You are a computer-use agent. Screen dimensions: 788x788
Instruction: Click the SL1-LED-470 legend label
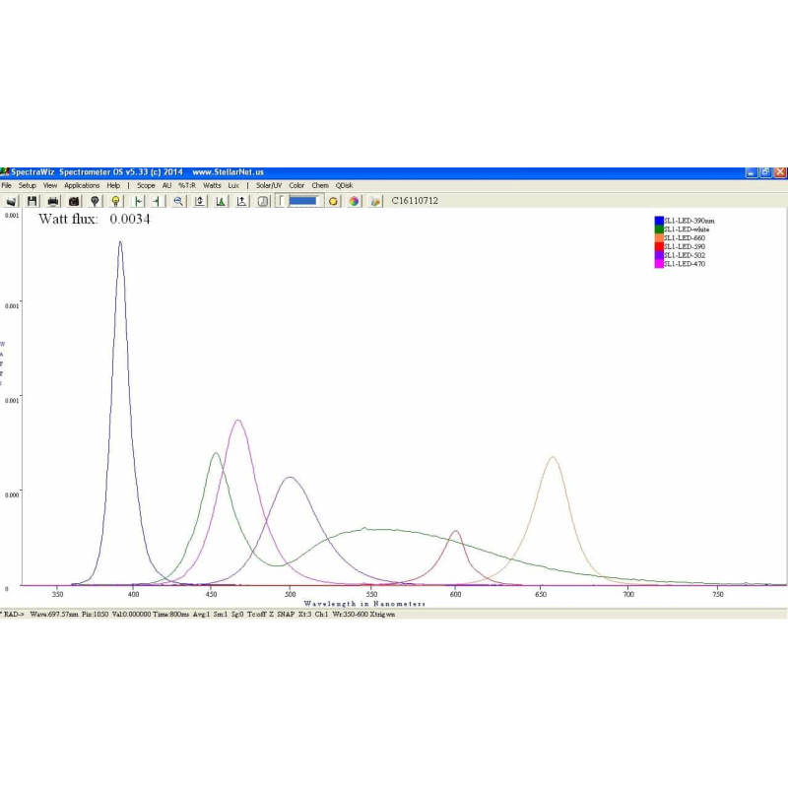click(686, 264)
